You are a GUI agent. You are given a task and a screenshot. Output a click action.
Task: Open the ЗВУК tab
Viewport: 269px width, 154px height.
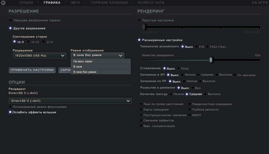[x=75, y=3]
